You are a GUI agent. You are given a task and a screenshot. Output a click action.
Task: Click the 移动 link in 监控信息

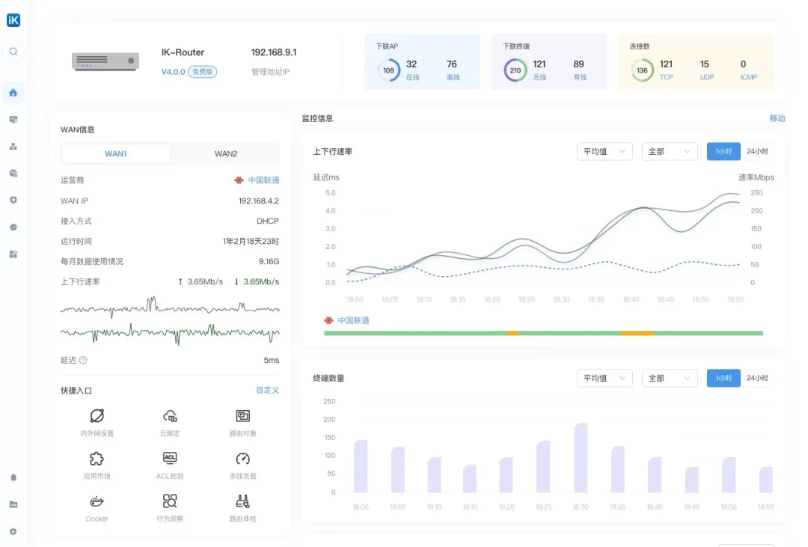click(x=777, y=118)
